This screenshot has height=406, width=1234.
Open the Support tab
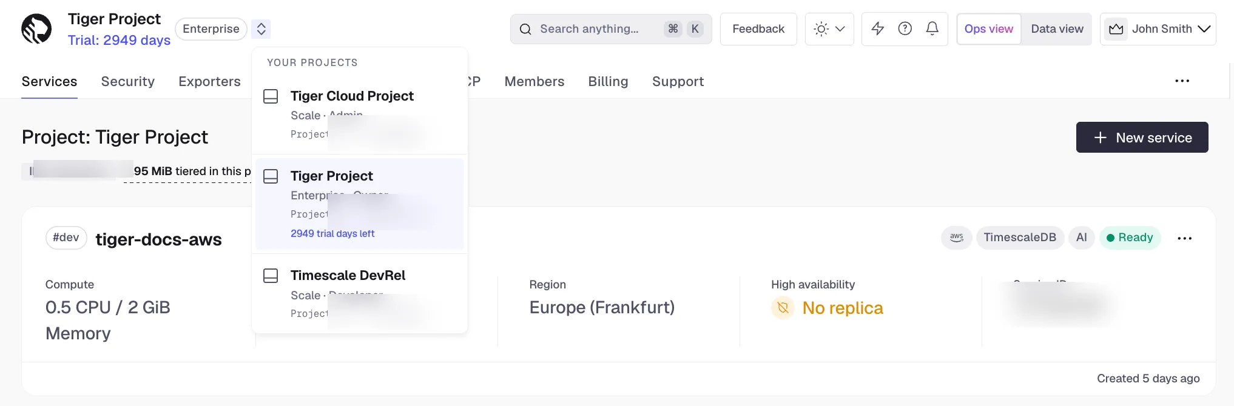click(x=678, y=81)
